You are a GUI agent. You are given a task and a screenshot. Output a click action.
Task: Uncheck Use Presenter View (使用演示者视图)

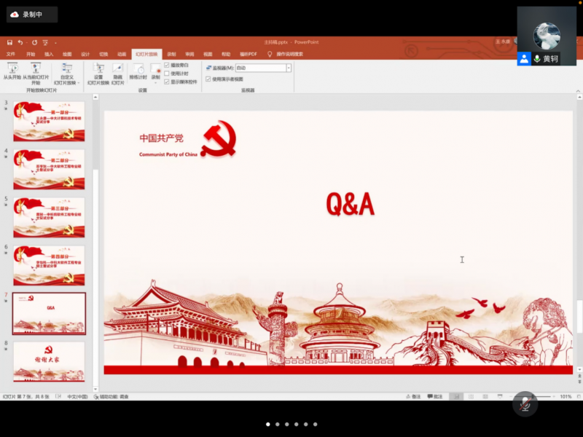point(208,79)
